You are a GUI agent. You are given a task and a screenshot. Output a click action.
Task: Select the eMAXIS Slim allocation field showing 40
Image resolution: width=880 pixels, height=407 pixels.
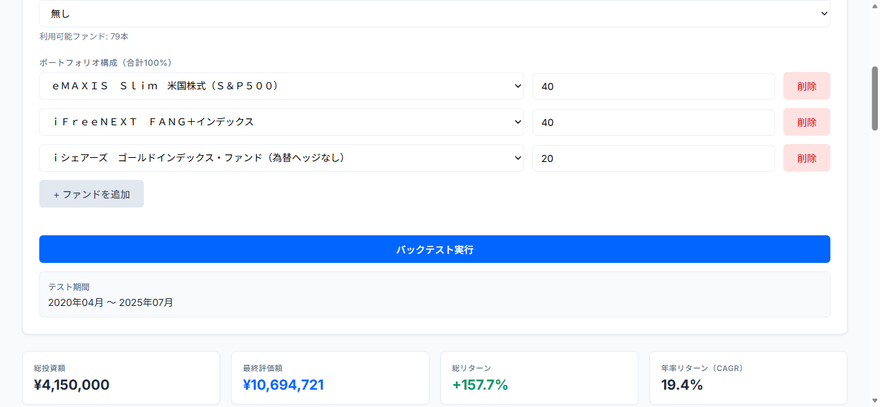(653, 86)
